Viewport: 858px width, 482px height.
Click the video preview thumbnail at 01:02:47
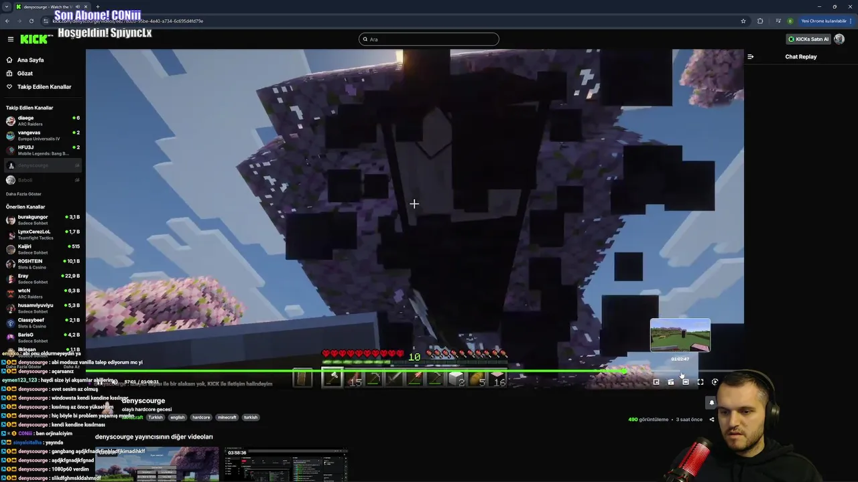coord(680,335)
